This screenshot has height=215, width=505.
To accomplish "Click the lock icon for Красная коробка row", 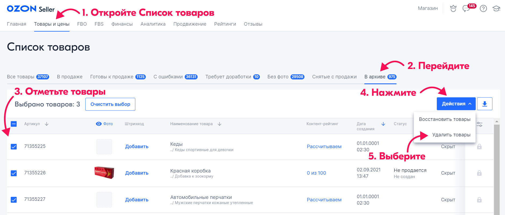I will [x=479, y=173].
